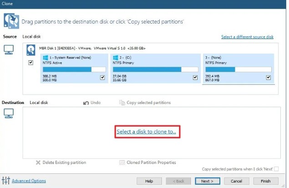
Task: Click the Undo arrow icon
Action: [x=86, y=103]
